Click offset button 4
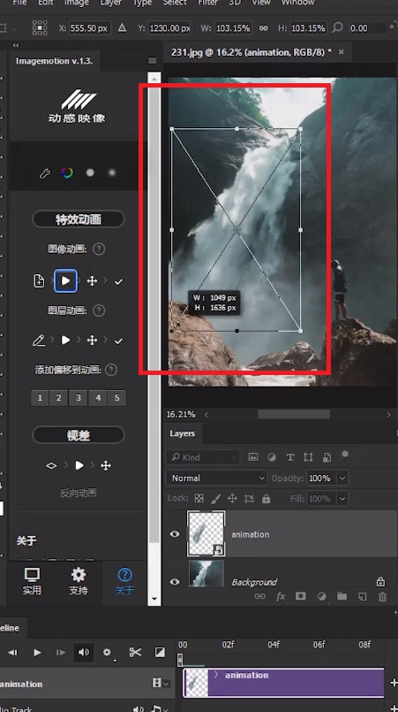The image size is (398, 712). (98, 398)
